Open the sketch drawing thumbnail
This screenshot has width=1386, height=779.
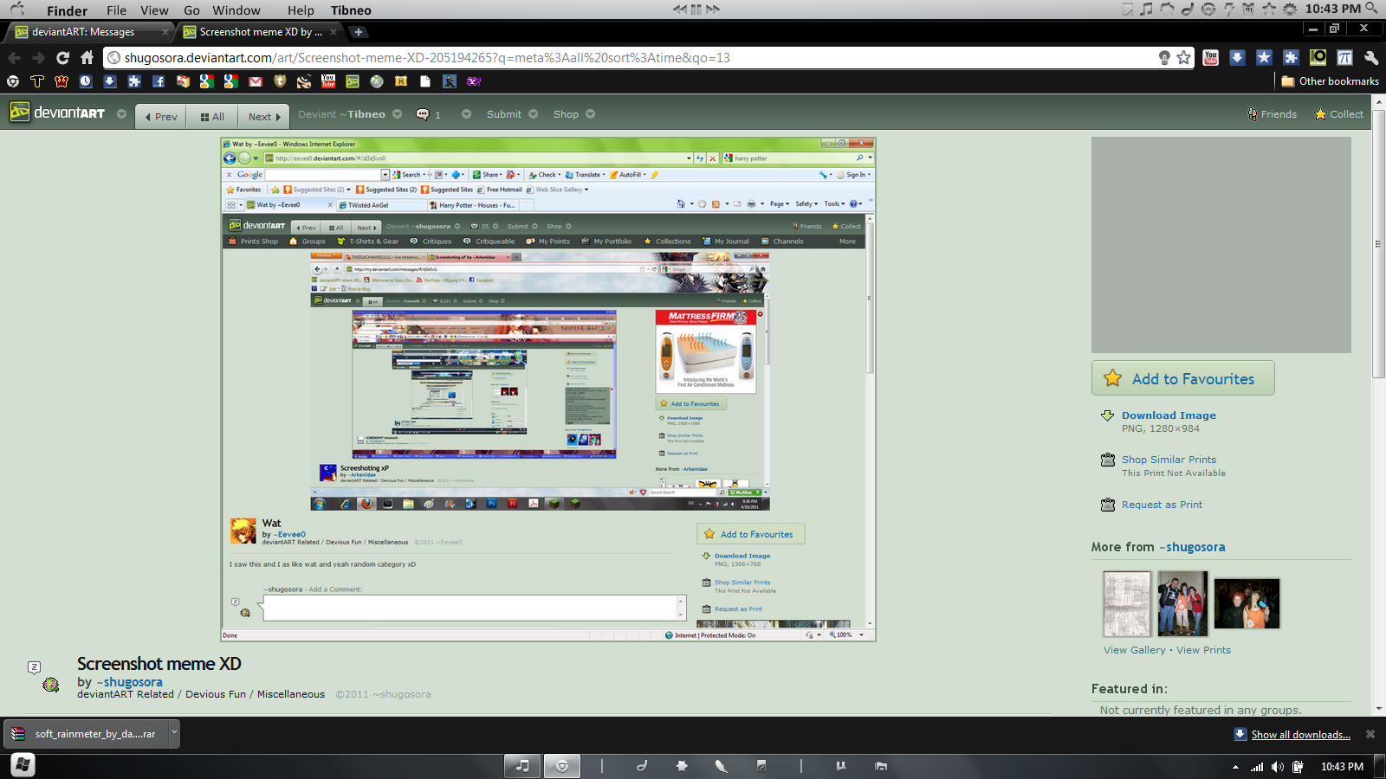pos(1127,603)
